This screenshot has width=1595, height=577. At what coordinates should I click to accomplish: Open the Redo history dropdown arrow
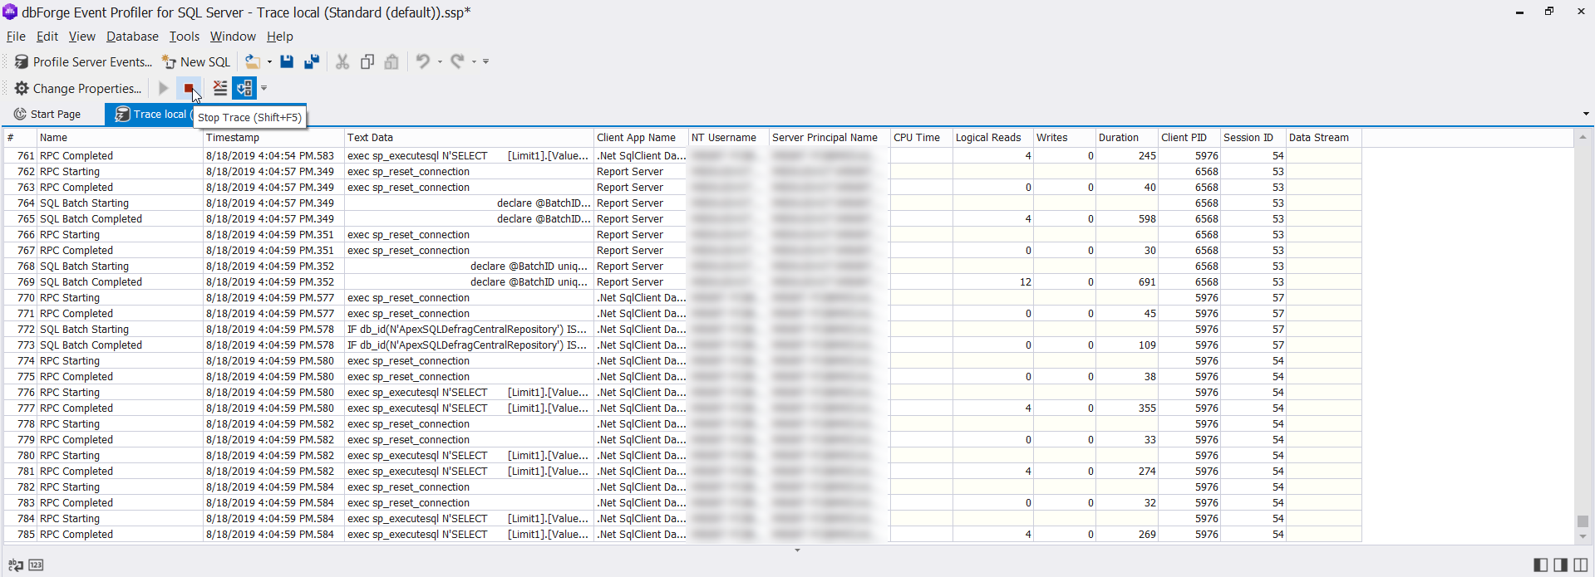coord(474,62)
